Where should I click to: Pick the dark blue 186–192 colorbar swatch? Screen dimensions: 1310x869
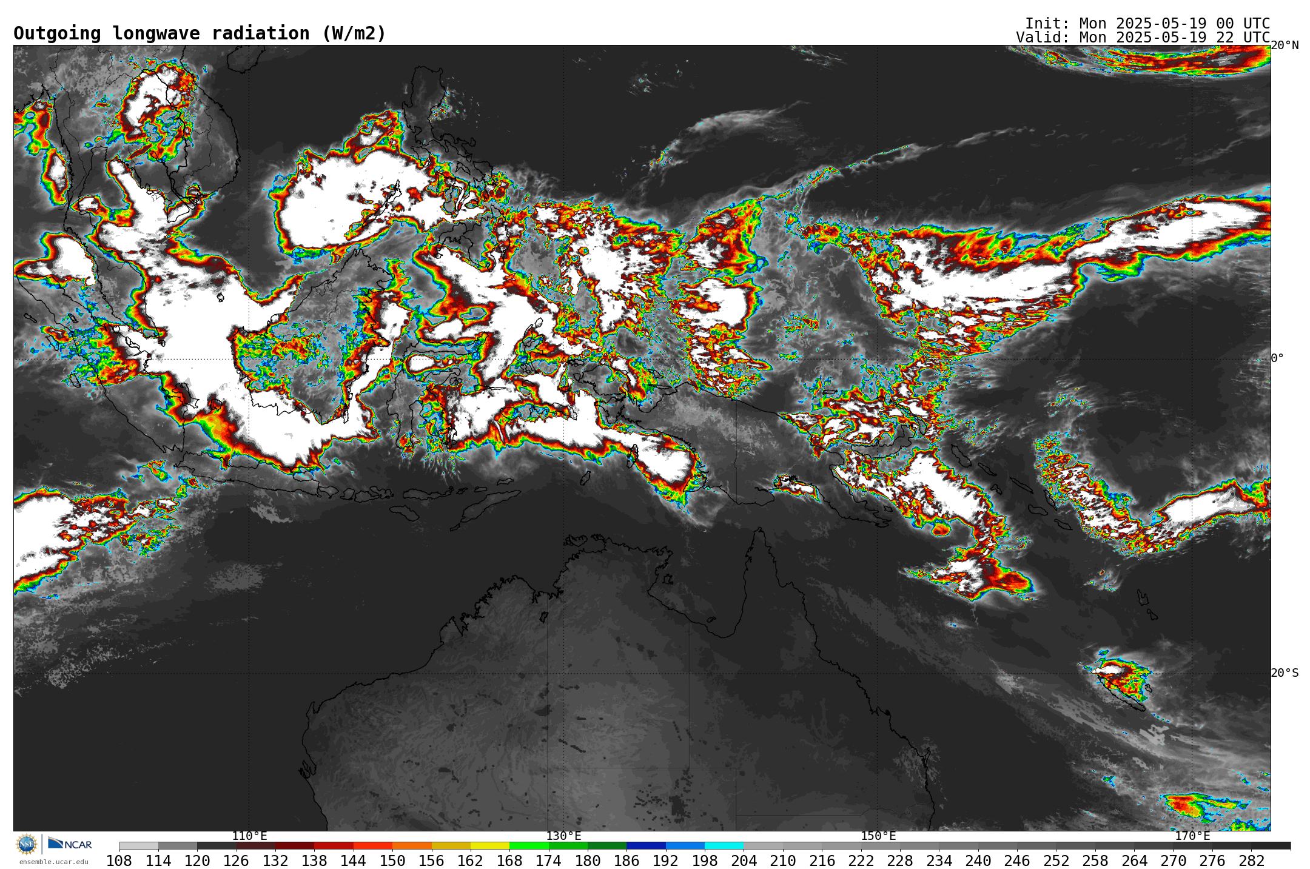click(x=646, y=845)
